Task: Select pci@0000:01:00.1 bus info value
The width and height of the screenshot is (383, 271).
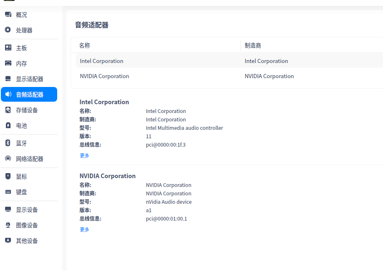Action: point(166,219)
